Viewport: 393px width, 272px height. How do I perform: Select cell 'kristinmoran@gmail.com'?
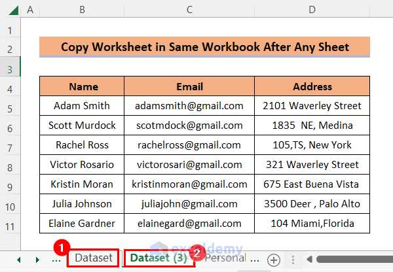(x=189, y=184)
